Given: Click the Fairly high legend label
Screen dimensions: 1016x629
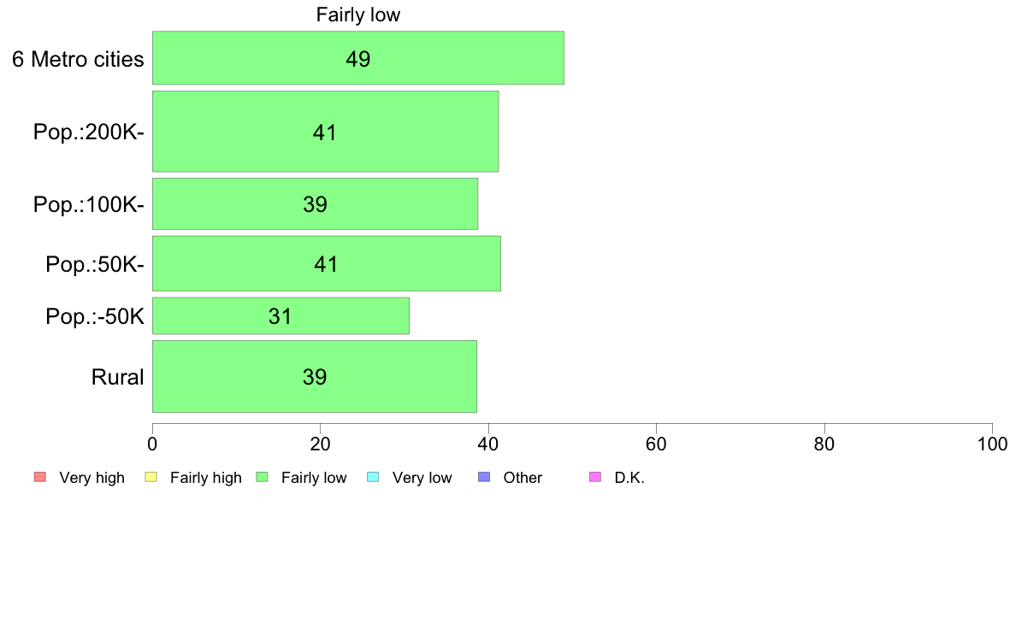Looking at the screenshot, I should click(206, 478).
